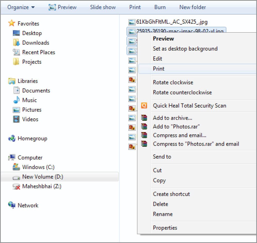
Task: Click the Favorites star icon
Action: pos(12,23)
